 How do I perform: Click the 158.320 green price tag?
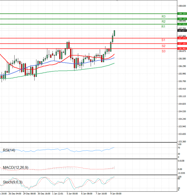[182, 14]
